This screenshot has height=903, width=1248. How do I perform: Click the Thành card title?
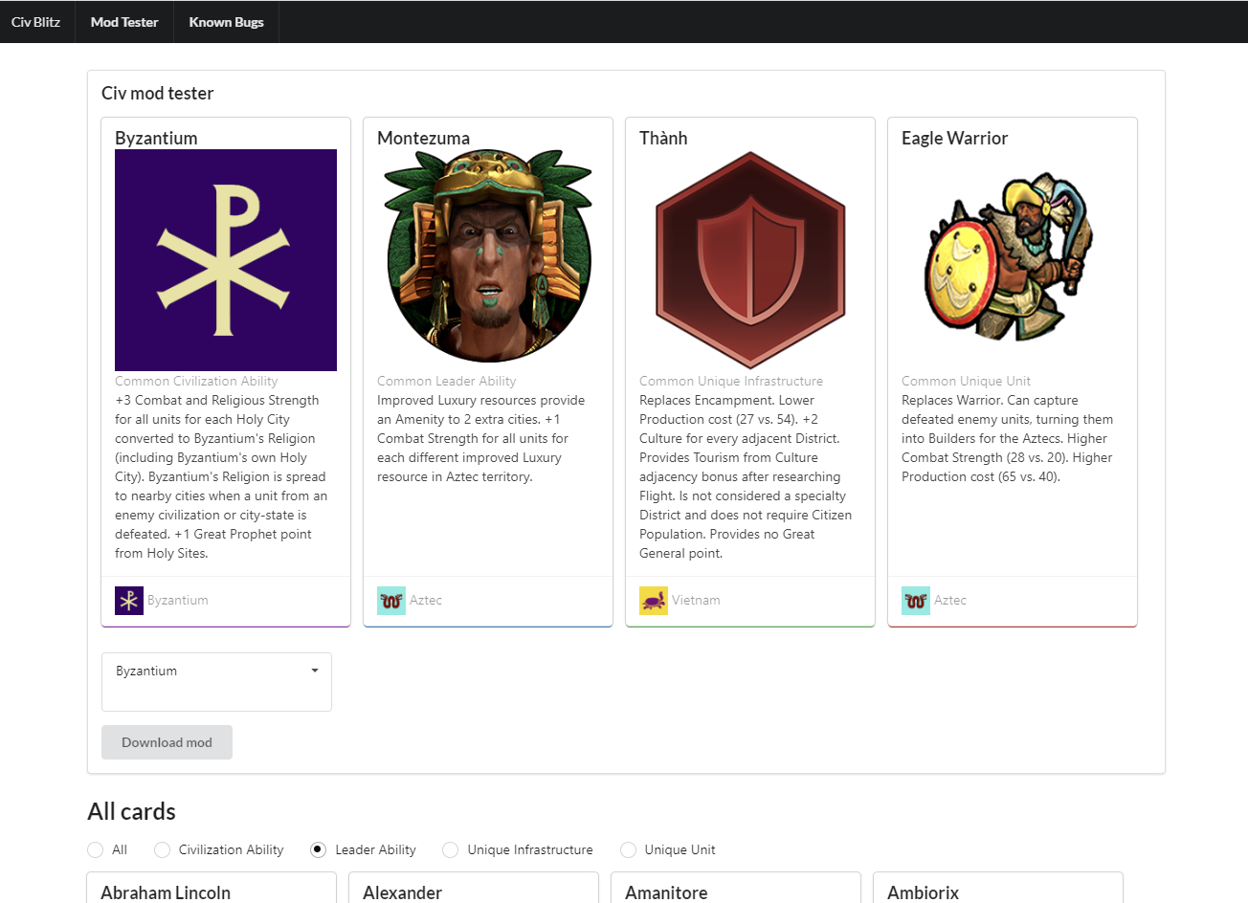tap(663, 138)
